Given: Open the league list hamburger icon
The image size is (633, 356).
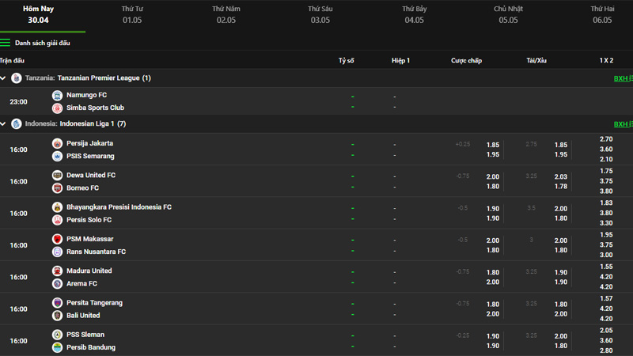Looking at the screenshot, I should 6,43.
